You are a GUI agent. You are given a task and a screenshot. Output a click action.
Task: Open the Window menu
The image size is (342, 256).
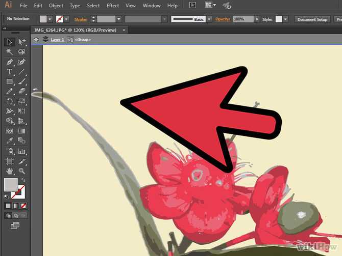click(x=152, y=6)
